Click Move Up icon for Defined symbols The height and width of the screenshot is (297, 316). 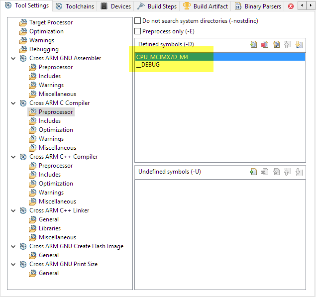pos(287,44)
